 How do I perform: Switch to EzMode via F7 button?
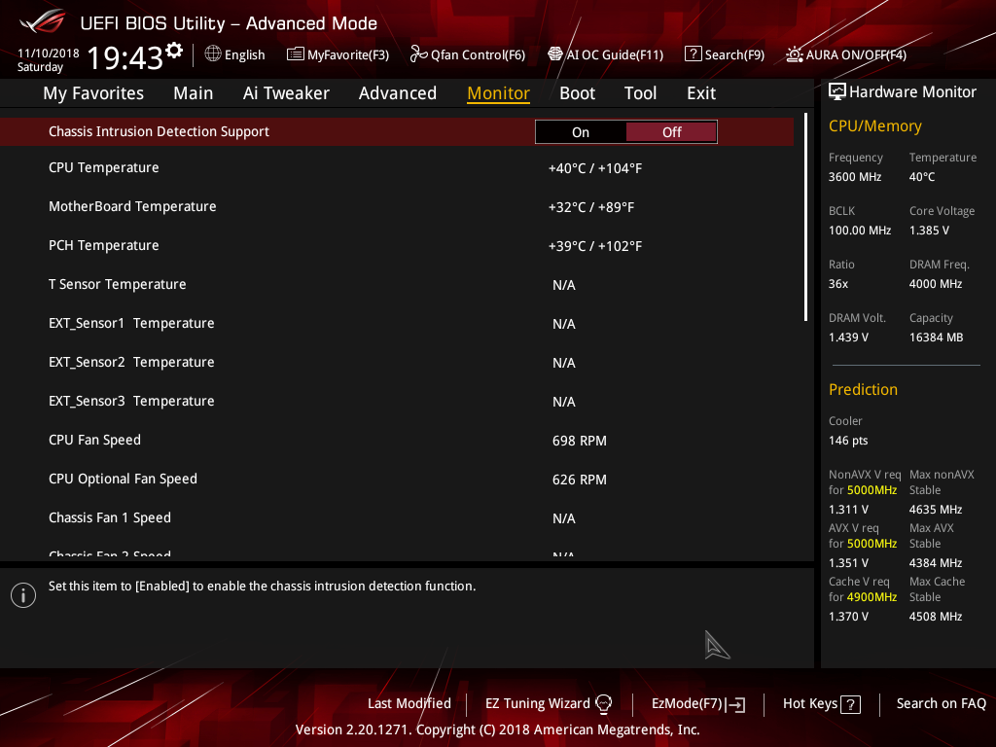pos(697,702)
